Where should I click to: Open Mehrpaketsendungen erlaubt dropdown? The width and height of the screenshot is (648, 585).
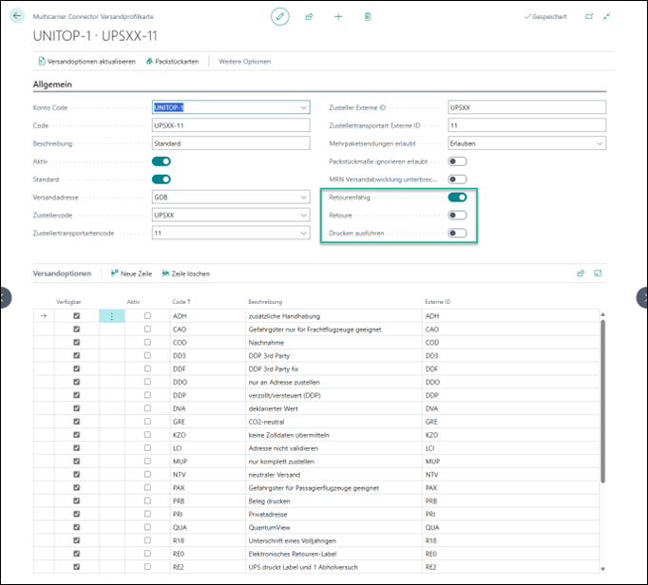pos(599,143)
